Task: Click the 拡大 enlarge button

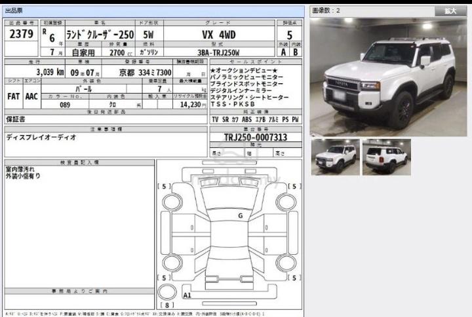Action: (450, 10)
